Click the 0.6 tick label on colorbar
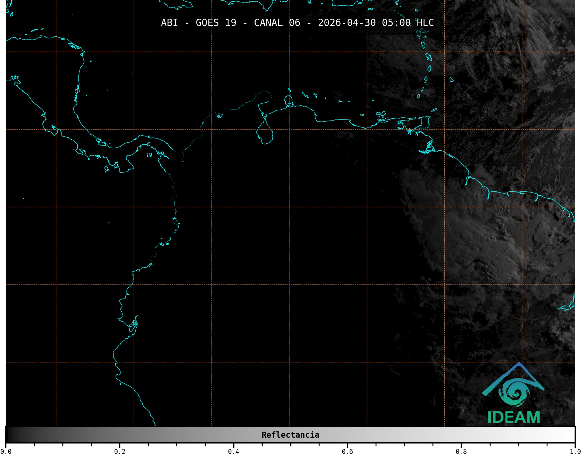Image resolution: width=581 pixels, height=455 pixels. pyautogui.click(x=347, y=452)
